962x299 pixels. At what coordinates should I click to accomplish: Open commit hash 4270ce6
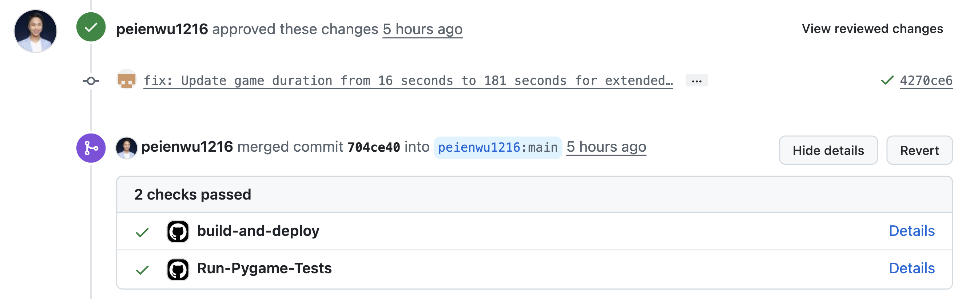926,81
